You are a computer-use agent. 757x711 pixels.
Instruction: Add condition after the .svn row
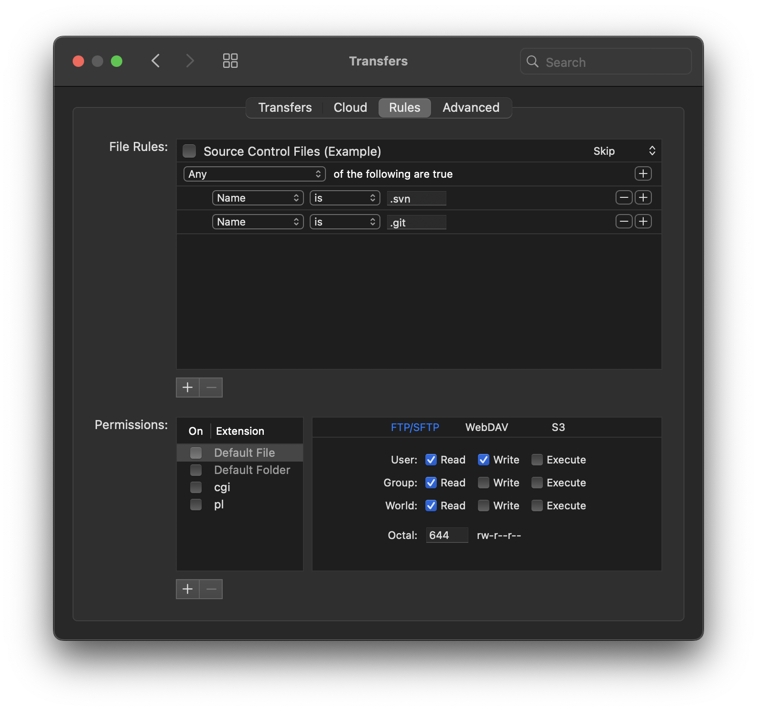pos(643,197)
